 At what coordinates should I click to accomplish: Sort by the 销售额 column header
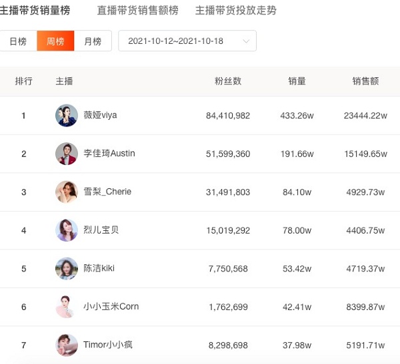pos(365,81)
